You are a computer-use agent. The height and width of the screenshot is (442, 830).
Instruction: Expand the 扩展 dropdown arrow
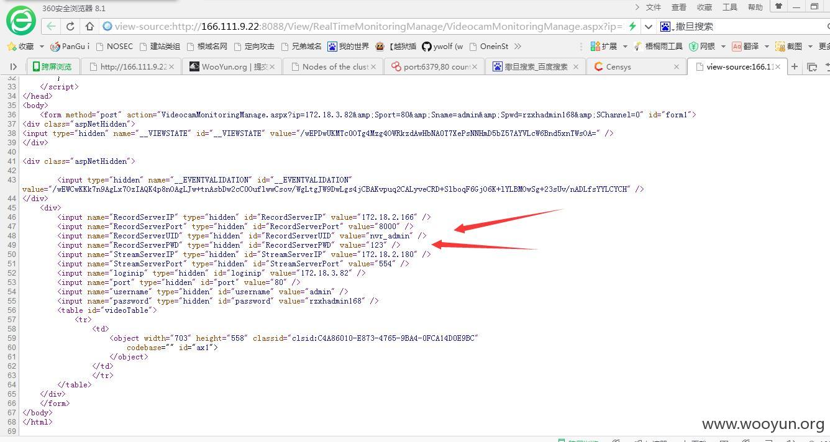click(x=625, y=47)
